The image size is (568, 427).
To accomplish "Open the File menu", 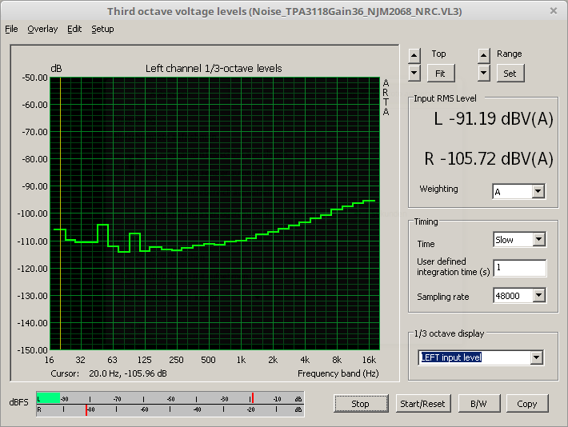I will click(11, 29).
